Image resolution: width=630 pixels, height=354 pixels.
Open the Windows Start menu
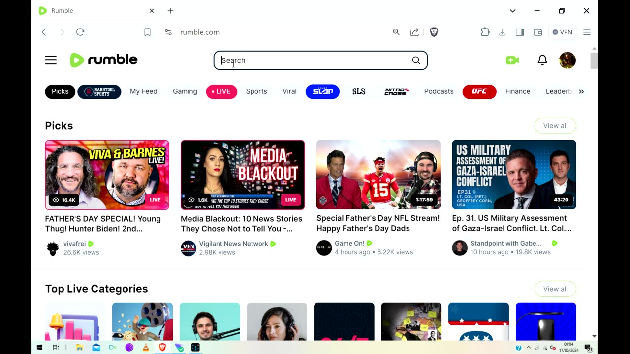[x=39, y=348]
